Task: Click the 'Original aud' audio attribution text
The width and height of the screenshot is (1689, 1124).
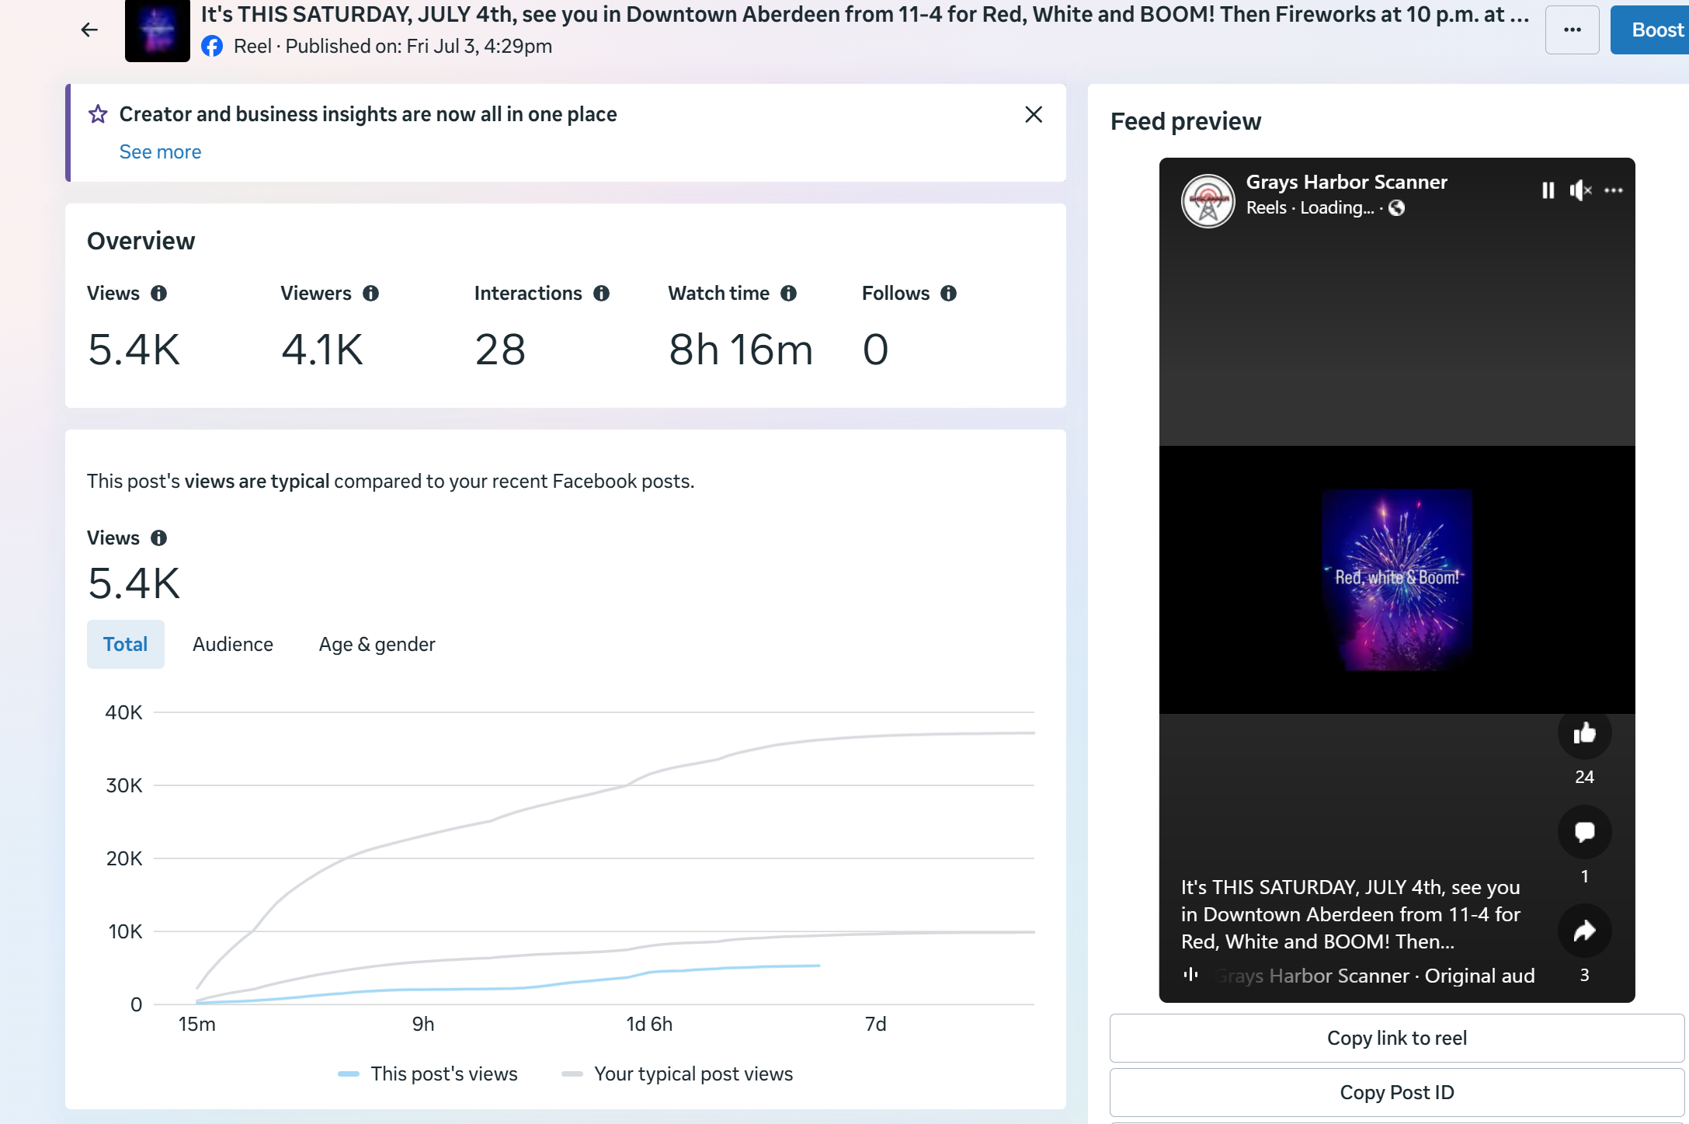Action: click(x=1479, y=976)
